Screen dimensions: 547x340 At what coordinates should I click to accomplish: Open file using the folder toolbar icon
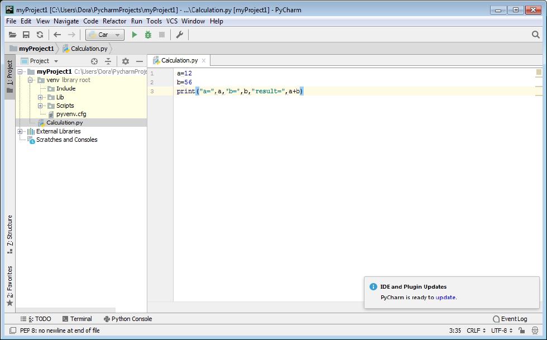pos(12,35)
